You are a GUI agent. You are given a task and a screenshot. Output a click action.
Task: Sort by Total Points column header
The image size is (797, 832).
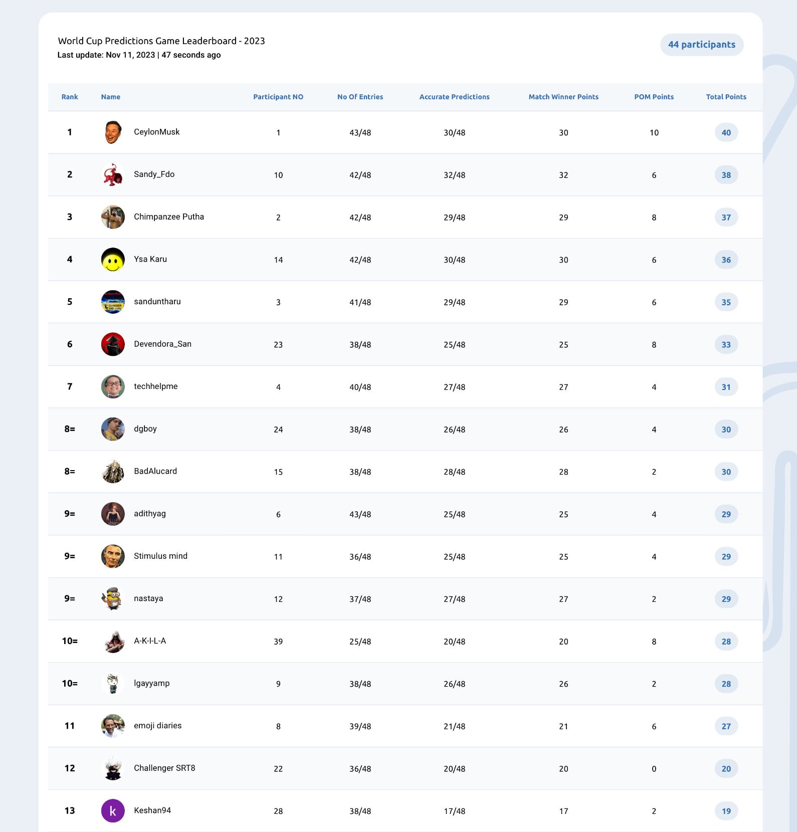(x=726, y=97)
